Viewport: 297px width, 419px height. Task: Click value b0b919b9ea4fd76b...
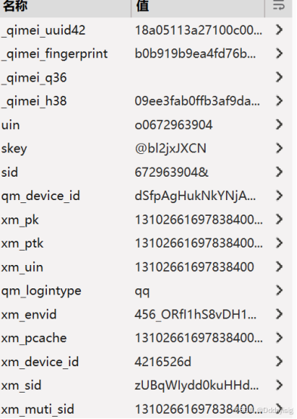[195, 54]
